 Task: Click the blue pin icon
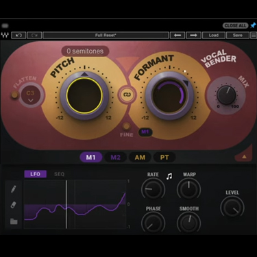pos(253,25)
